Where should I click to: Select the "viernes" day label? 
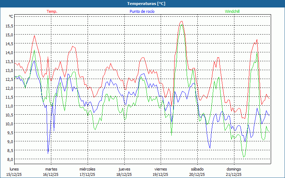[x=161, y=169]
